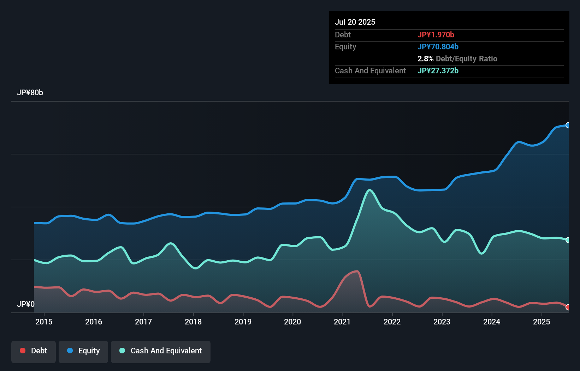
Task: Click the red Debt legend dot
Action: (x=23, y=351)
